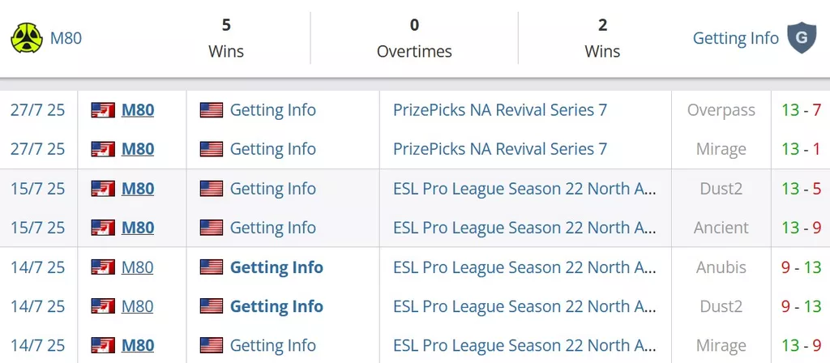Click US flag icon in Overpass row
830x363 pixels.
(x=212, y=110)
